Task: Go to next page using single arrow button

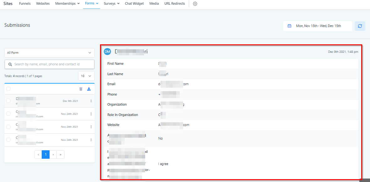Action: [x=53, y=154]
